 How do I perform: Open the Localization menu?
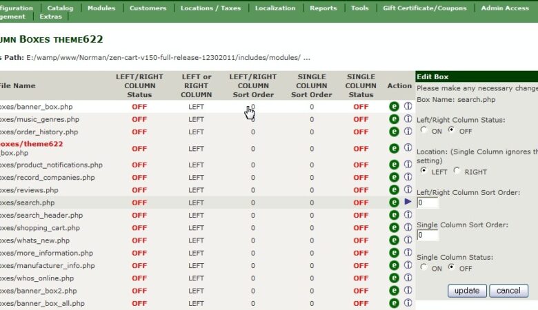tap(275, 8)
